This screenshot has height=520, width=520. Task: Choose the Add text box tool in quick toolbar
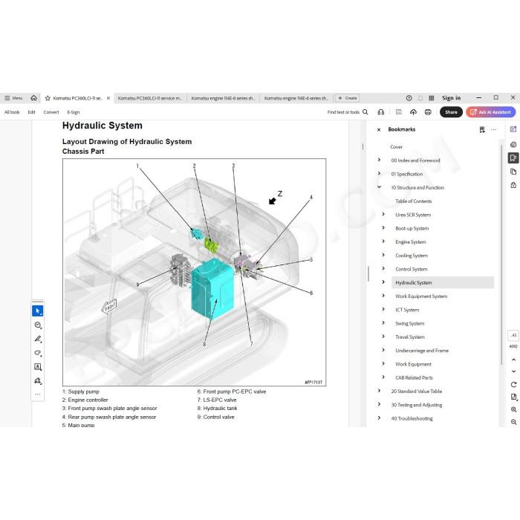pos(37,367)
